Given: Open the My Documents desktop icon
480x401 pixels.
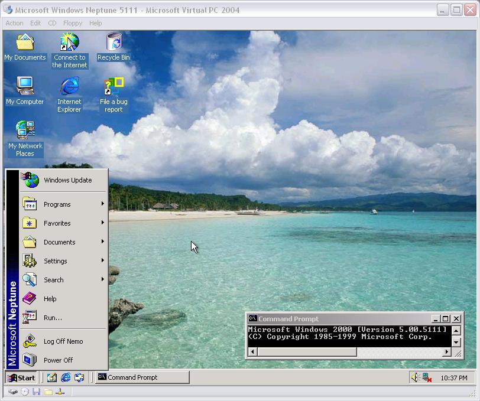Looking at the screenshot, I should pyautogui.click(x=25, y=47).
